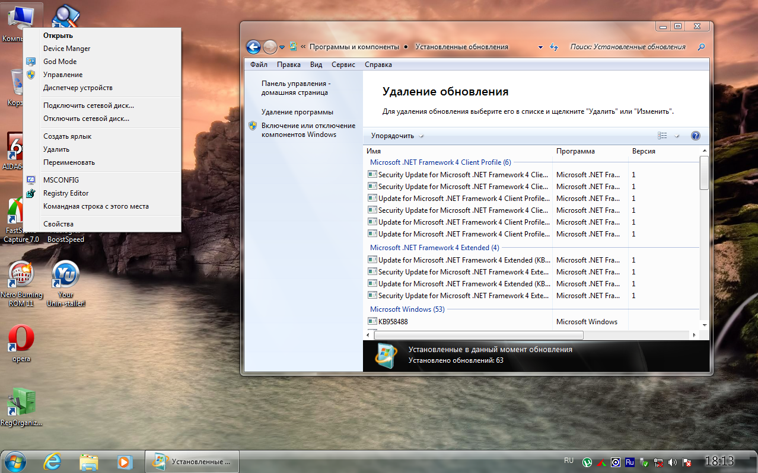The width and height of the screenshot is (758, 473).
Task: Open Панель управления - домашняя страница link
Action: click(x=296, y=88)
